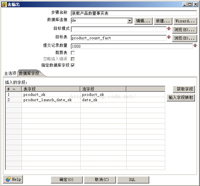Sort by the # column header
Viewport: 200px width, 186px height.
coord(13,89)
